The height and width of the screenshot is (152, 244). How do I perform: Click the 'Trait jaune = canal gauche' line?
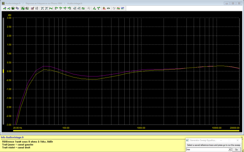click(18, 144)
